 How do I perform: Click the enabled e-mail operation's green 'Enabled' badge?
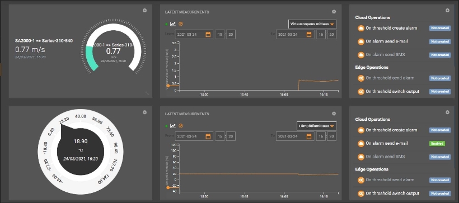pos(437,144)
